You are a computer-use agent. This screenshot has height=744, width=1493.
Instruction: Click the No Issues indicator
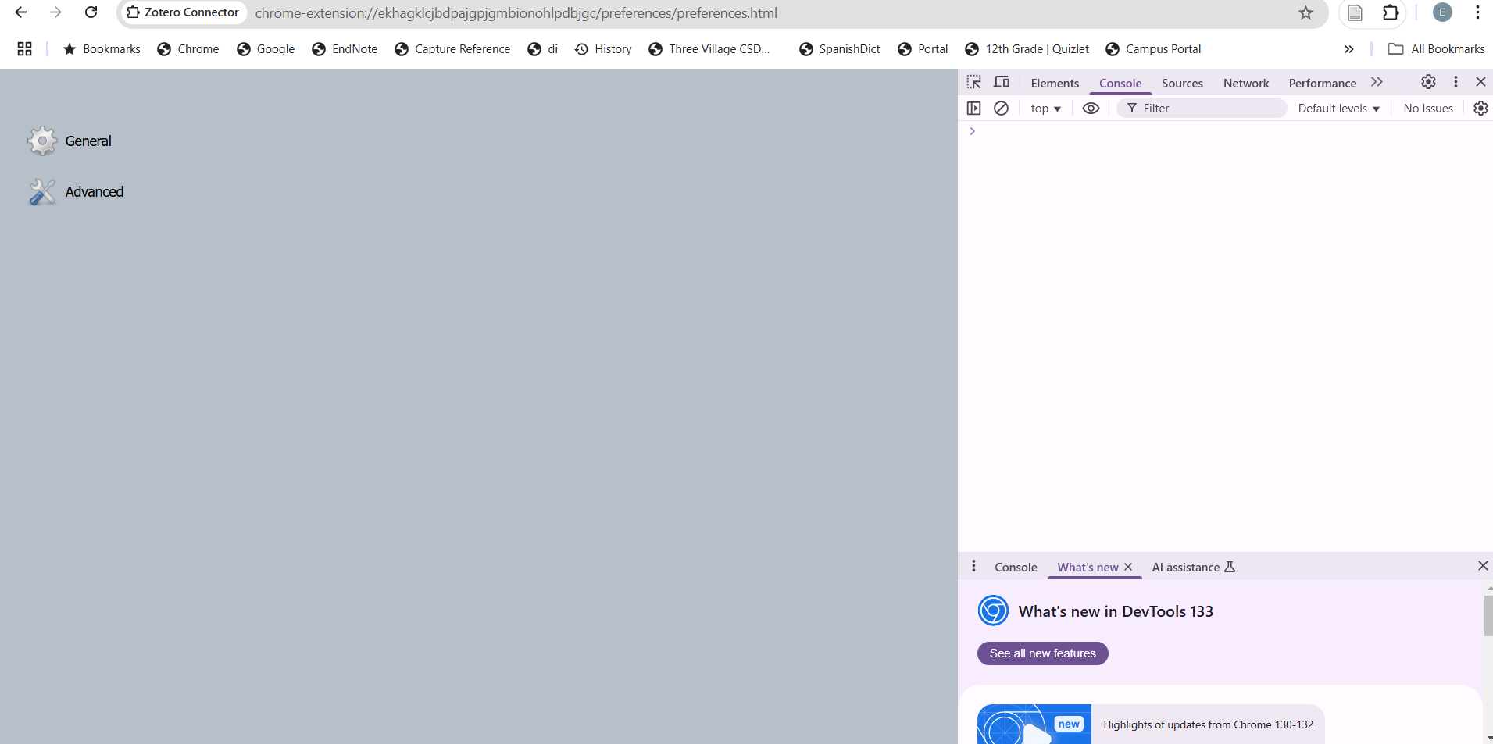tap(1427, 109)
